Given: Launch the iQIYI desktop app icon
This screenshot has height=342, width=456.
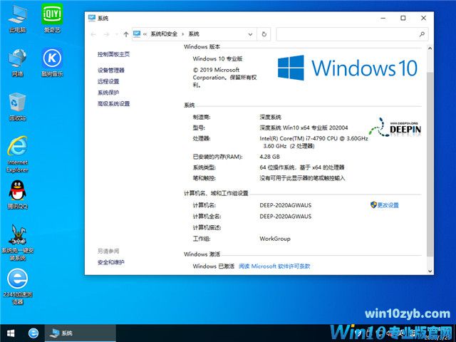Looking at the screenshot, I should pos(52,17).
